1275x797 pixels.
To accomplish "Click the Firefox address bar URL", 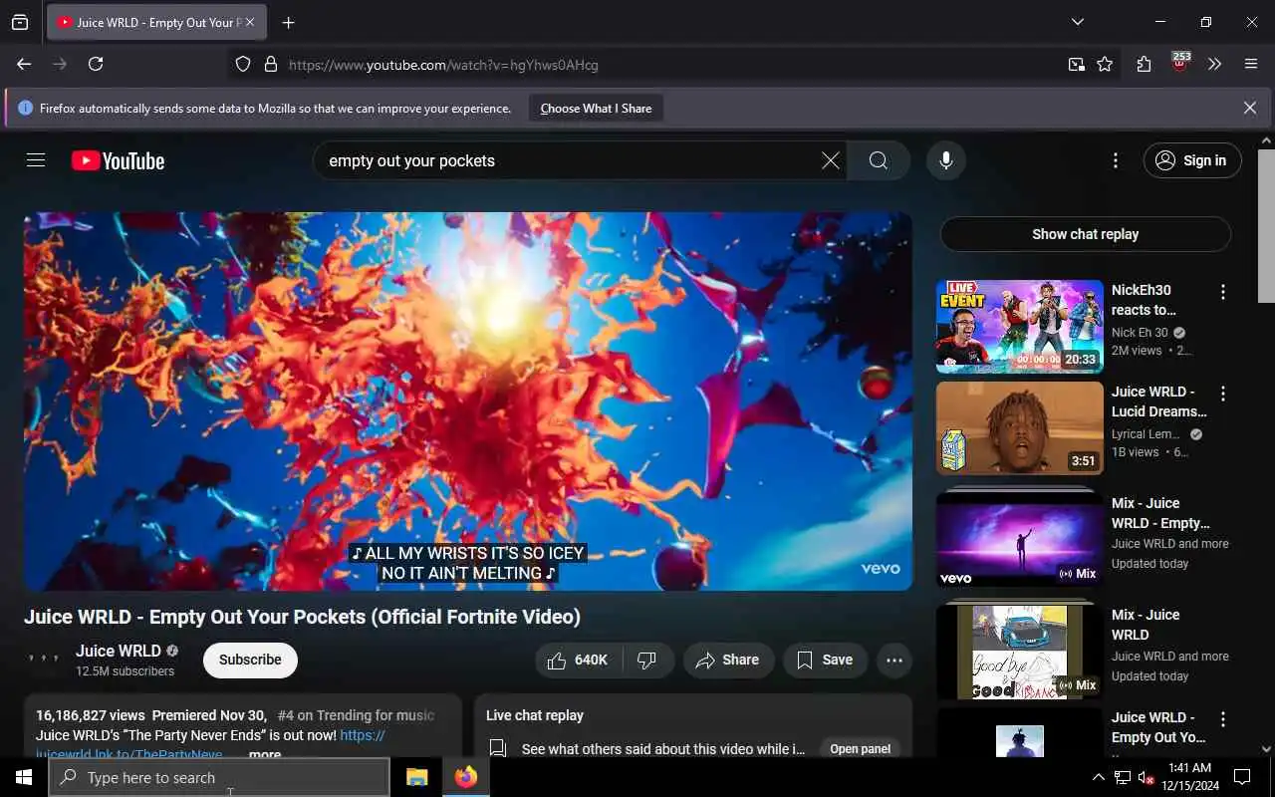I will 443,65.
